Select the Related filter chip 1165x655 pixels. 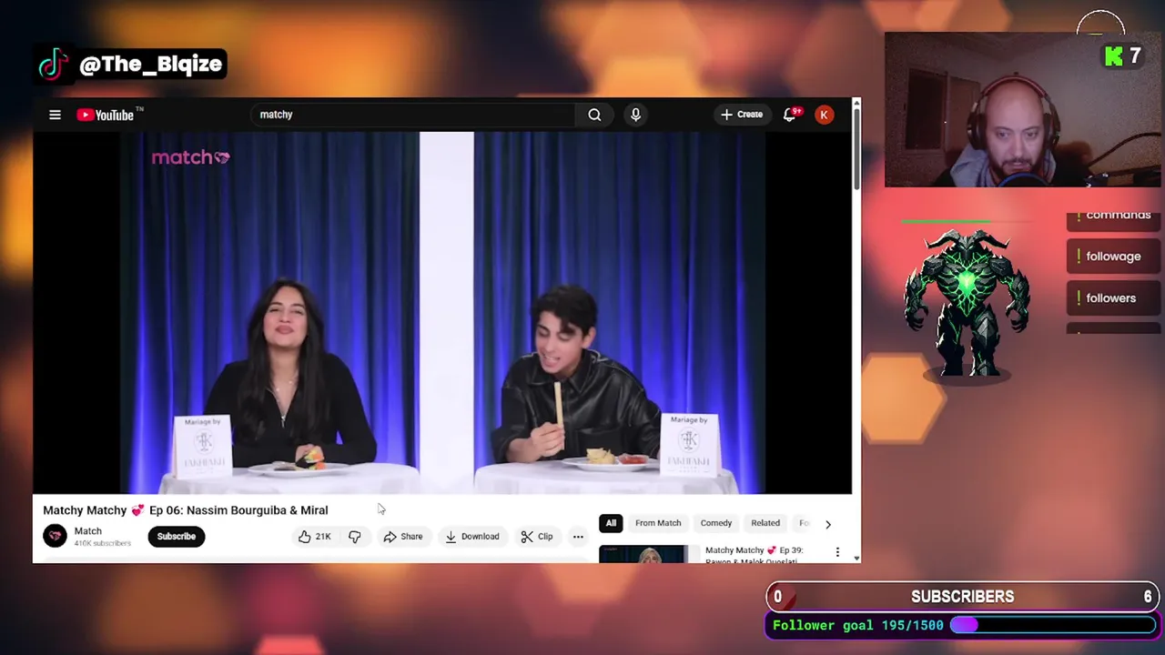[x=765, y=523]
